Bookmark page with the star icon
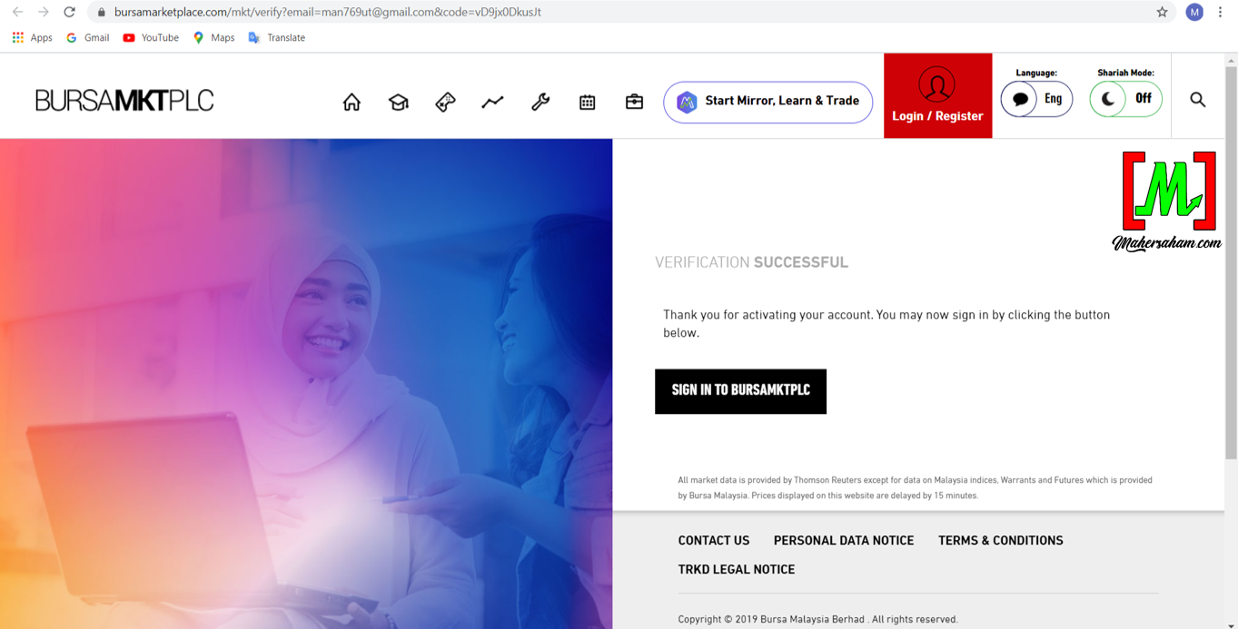1238x629 pixels. pos(1162,12)
